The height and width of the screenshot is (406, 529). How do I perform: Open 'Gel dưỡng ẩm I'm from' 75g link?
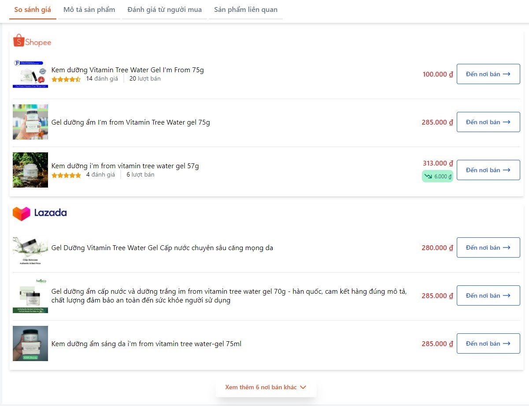(x=130, y=122)
